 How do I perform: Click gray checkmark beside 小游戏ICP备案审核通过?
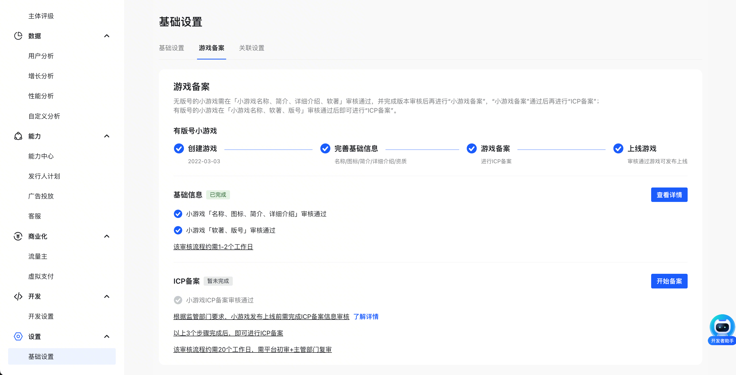[x=178, y=300]
